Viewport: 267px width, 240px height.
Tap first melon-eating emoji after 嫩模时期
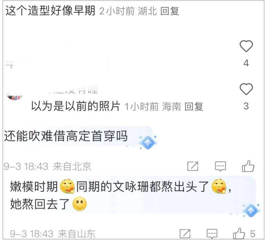[67, 186]
